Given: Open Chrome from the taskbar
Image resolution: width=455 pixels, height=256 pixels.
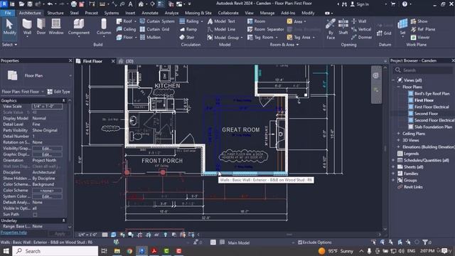Looking at the screenshot, I should 129,251.
